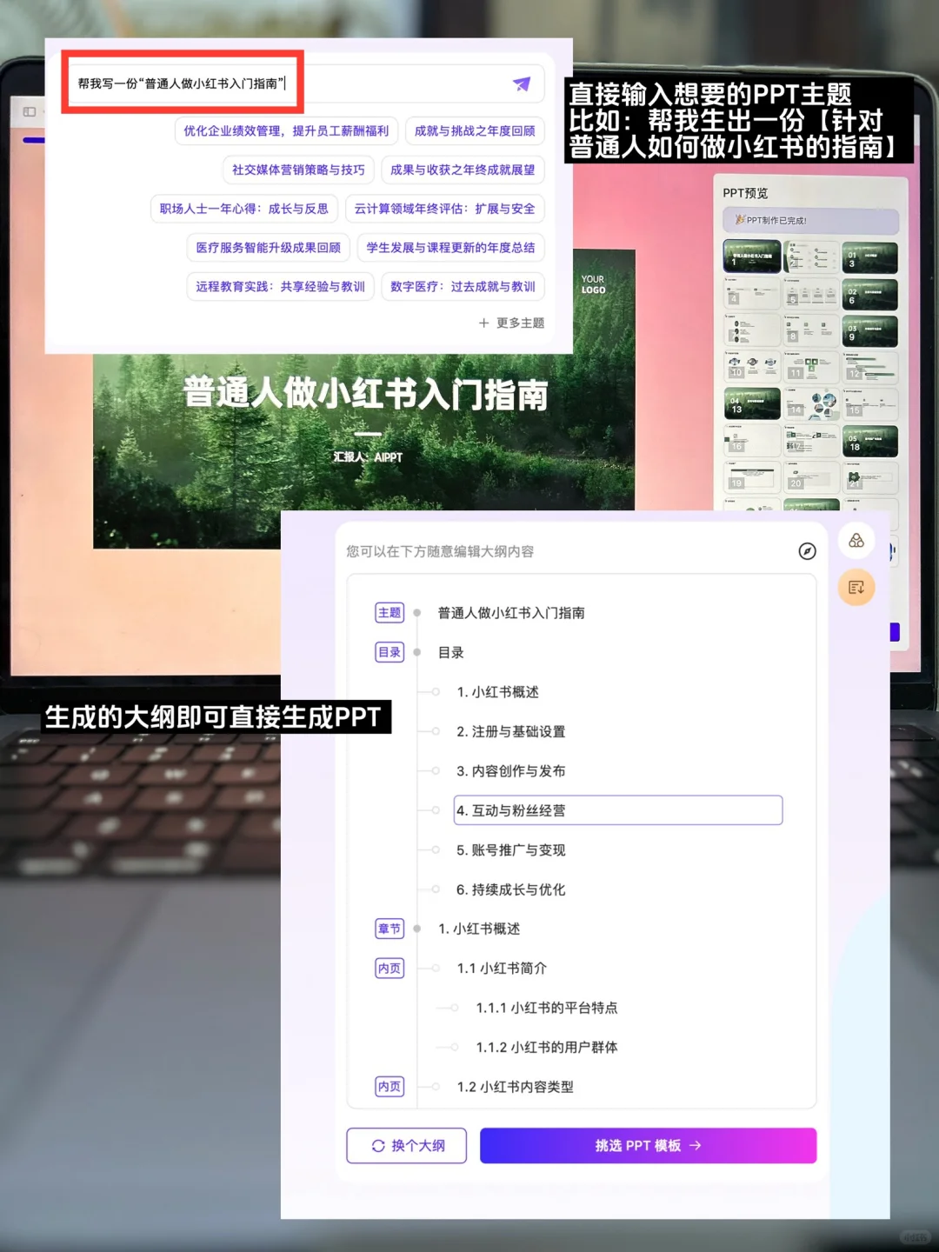The image size is (939, 1252).
Task: Click 换个大纲 to regenerate outline
Action: (x=407, y=1146)
